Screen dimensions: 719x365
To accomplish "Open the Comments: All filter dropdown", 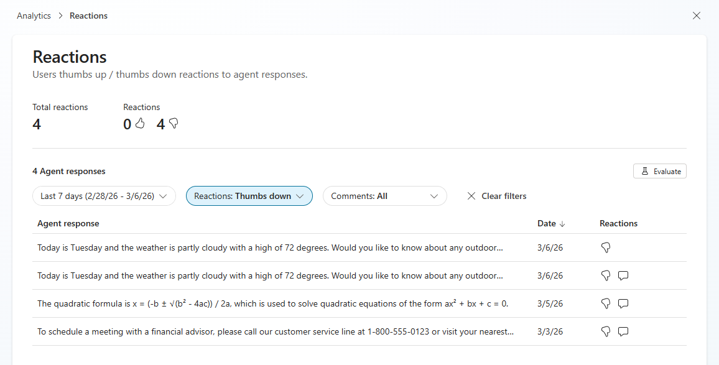I will tap(384, 196).
